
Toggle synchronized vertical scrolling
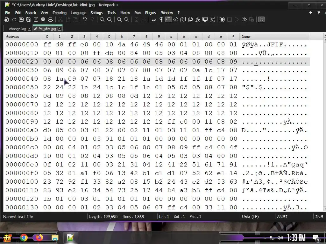(x=136, y=19)
